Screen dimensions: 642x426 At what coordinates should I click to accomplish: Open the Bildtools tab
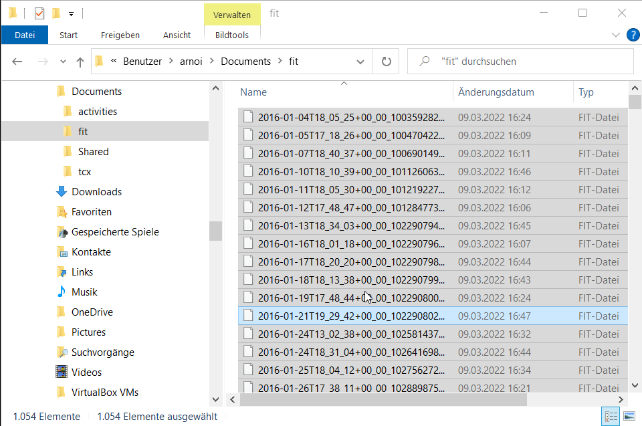coord(231,35)
